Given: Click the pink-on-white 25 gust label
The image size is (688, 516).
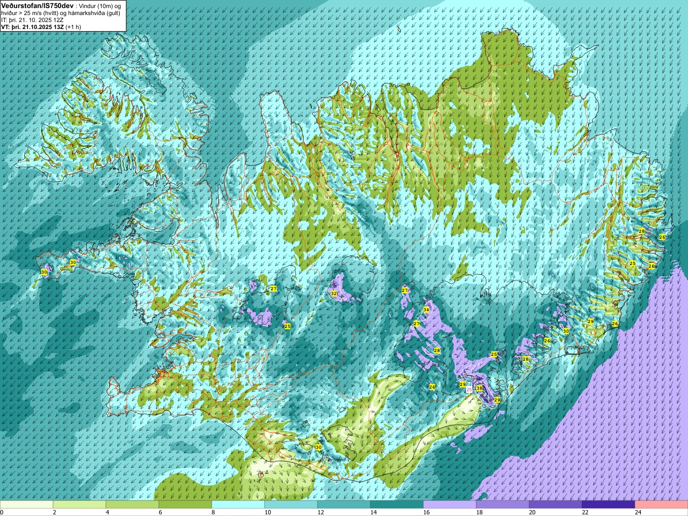Looking at the screenshot, I should pyautogui.click(x=469, y=389).
